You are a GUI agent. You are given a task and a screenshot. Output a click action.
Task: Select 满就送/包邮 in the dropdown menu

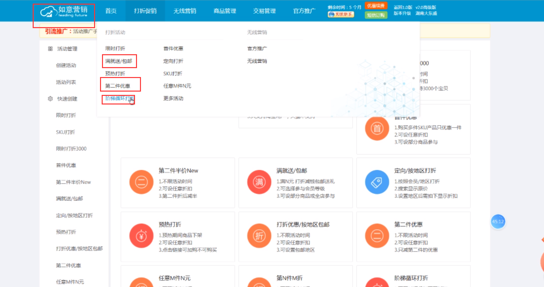tap(119, 61)
